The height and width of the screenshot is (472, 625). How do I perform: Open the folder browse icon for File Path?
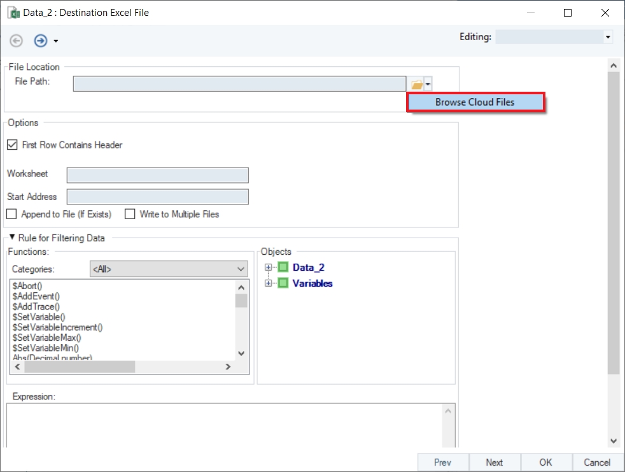pos(416,84)
